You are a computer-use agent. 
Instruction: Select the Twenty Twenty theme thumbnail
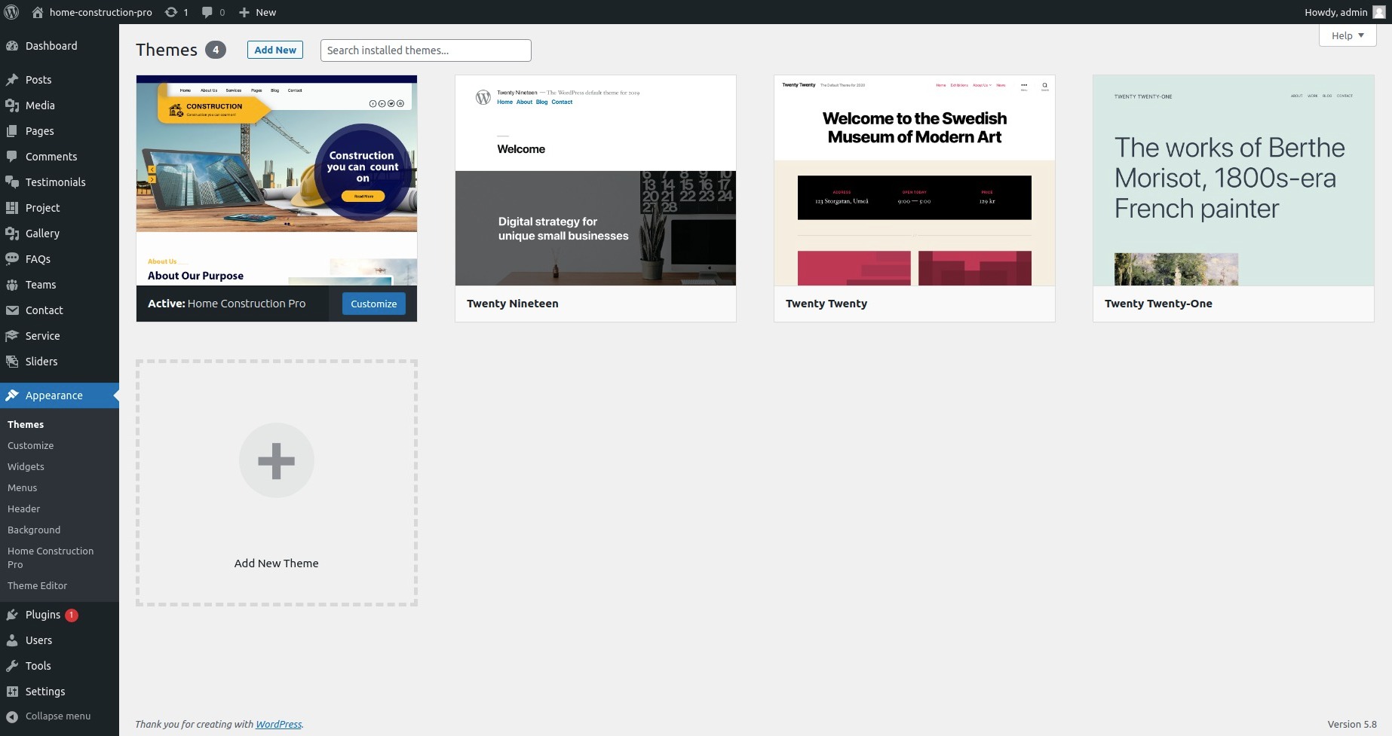pos(915,180)
